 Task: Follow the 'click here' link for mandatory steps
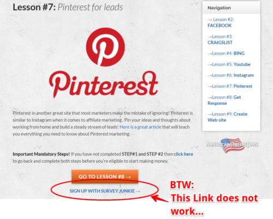(183, 154)
